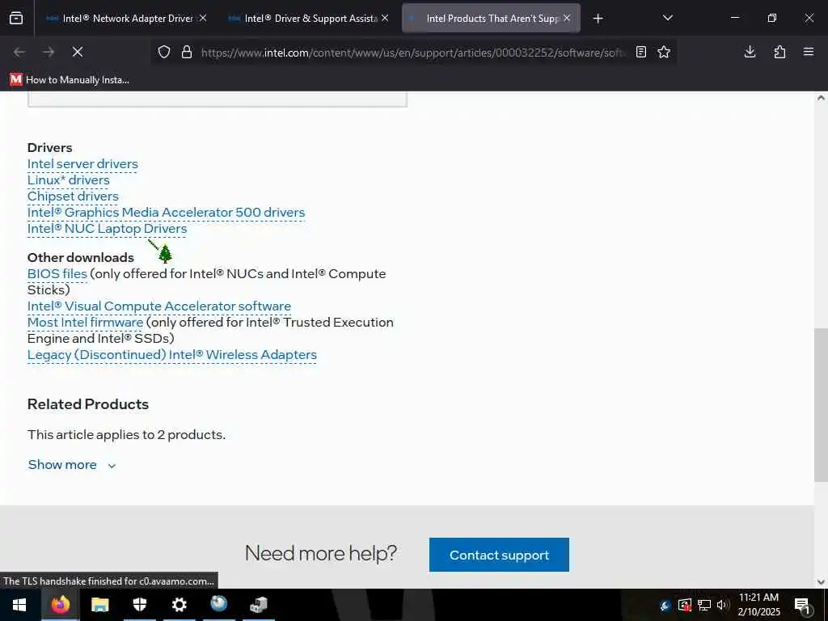Open Graphics Media Accelerator 500 drivers link
Image resolution: width=828 pixels, height=621 pixels.
[x=167, y=213]
